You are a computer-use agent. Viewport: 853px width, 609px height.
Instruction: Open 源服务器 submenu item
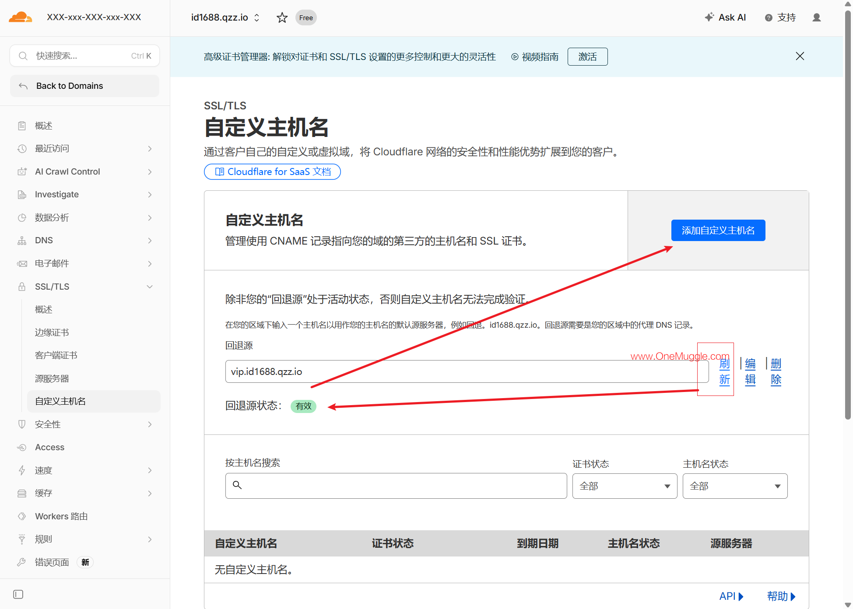[x=52, y=378]
